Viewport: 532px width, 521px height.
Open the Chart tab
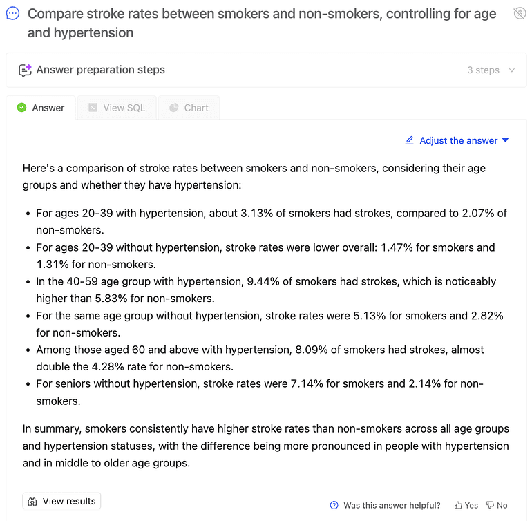pyautogui.click(x=189, y=108)
